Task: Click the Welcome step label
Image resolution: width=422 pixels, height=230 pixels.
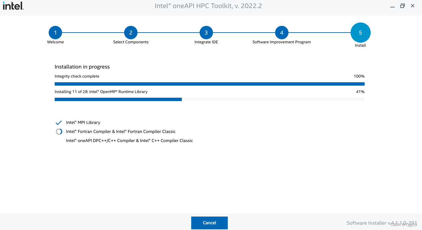Action: pyautogui.click(x=55, y=42)
